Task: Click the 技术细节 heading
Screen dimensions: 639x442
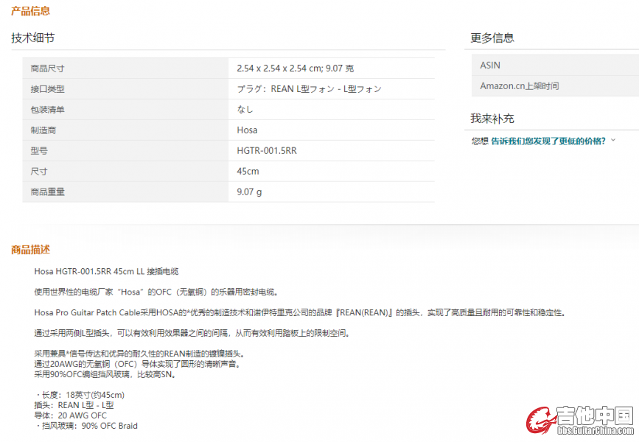Action: (32, 38)
